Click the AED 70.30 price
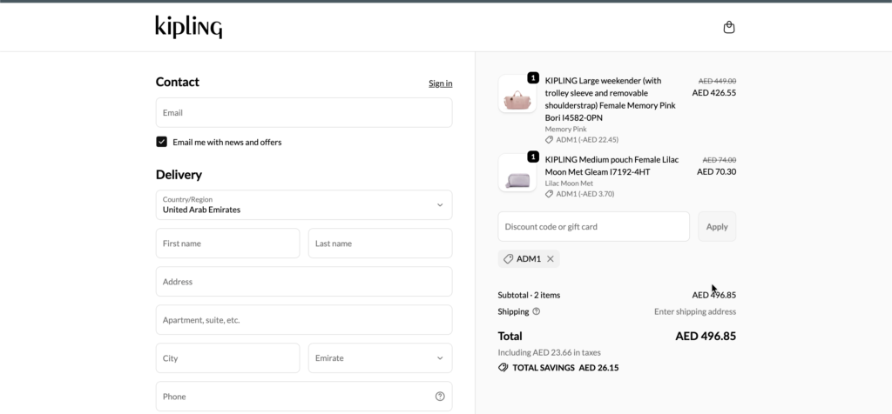Viewport: 892px width, 414px height. pos(716,171)
